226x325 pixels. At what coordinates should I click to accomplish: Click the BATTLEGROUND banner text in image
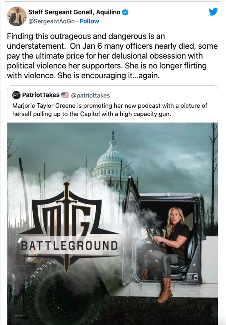70,245
